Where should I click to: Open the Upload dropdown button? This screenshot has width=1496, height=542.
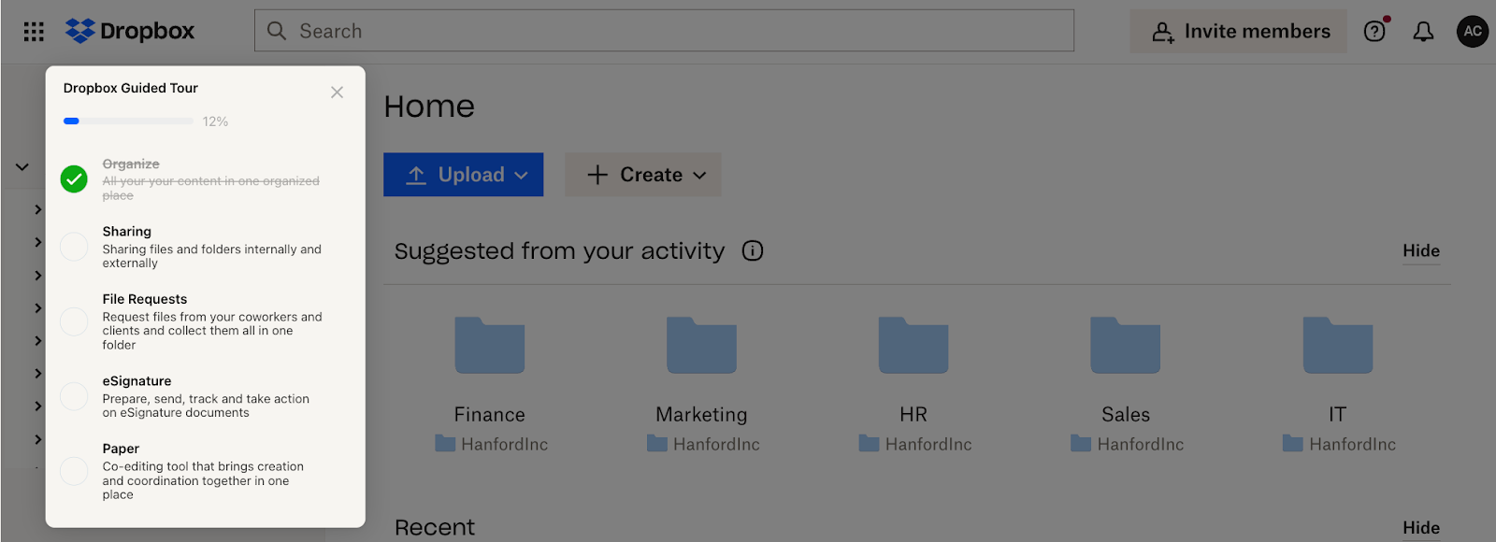click(x=463, y=175)
